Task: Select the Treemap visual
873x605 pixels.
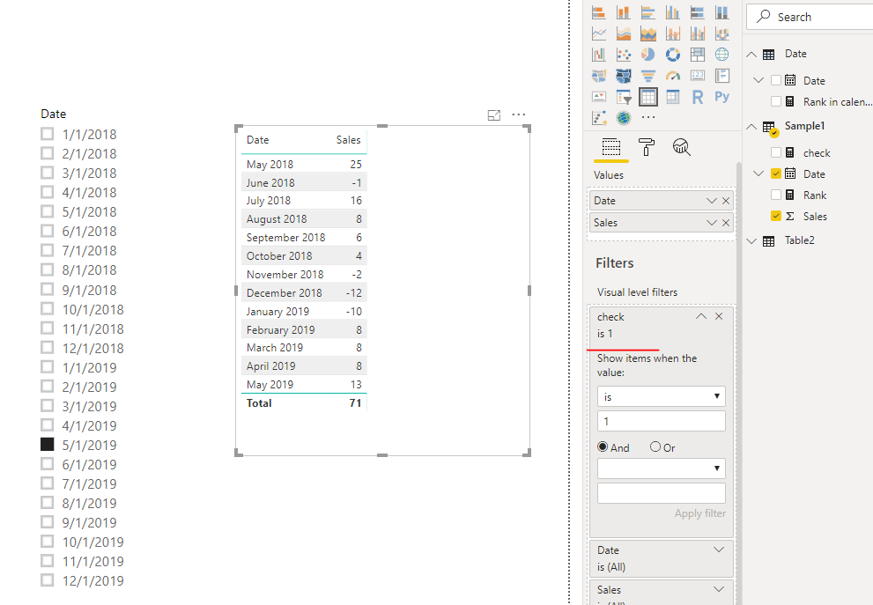Action: coord(697,55)
